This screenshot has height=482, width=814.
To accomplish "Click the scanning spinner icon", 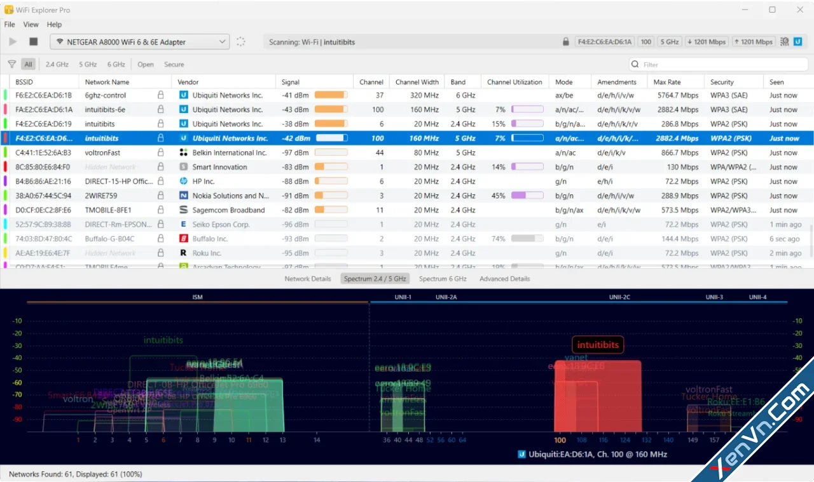I will [x=240, y=42].
